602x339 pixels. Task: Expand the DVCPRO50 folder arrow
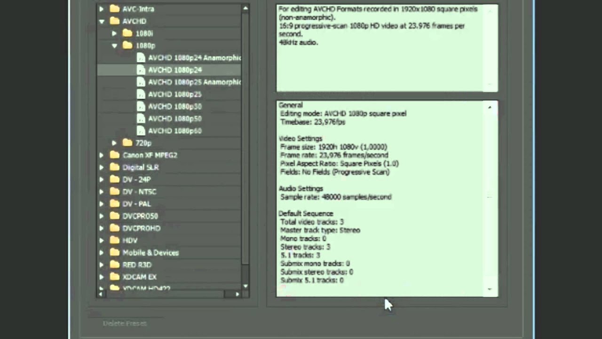102,216
